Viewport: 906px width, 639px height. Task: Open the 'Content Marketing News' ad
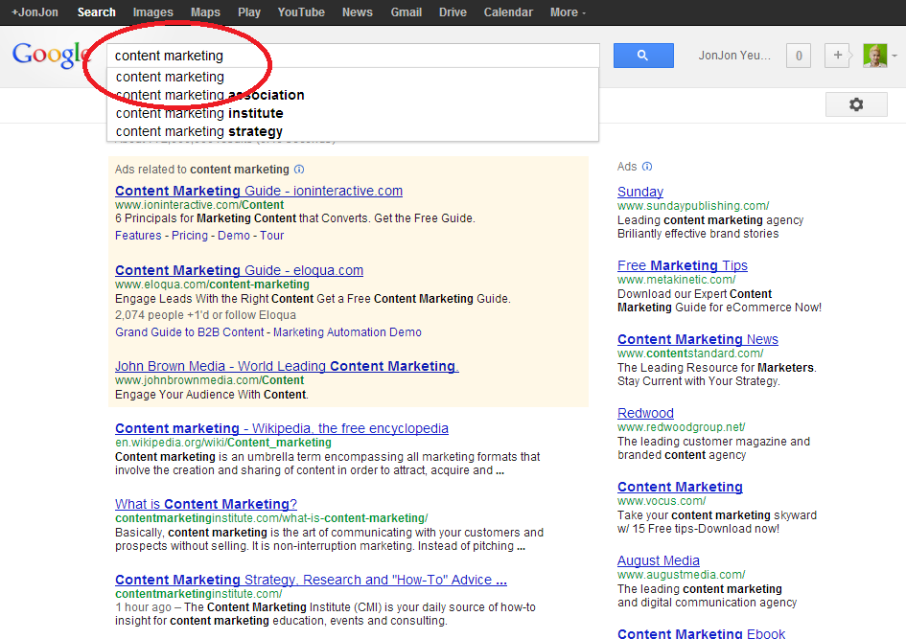pyautogui.click(x=697, y=339)
